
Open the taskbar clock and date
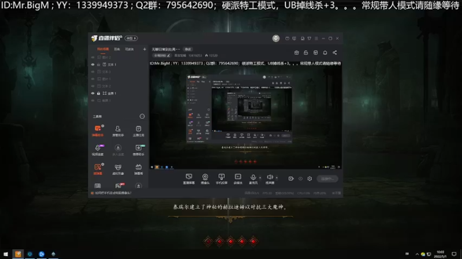tap(440, 254)
